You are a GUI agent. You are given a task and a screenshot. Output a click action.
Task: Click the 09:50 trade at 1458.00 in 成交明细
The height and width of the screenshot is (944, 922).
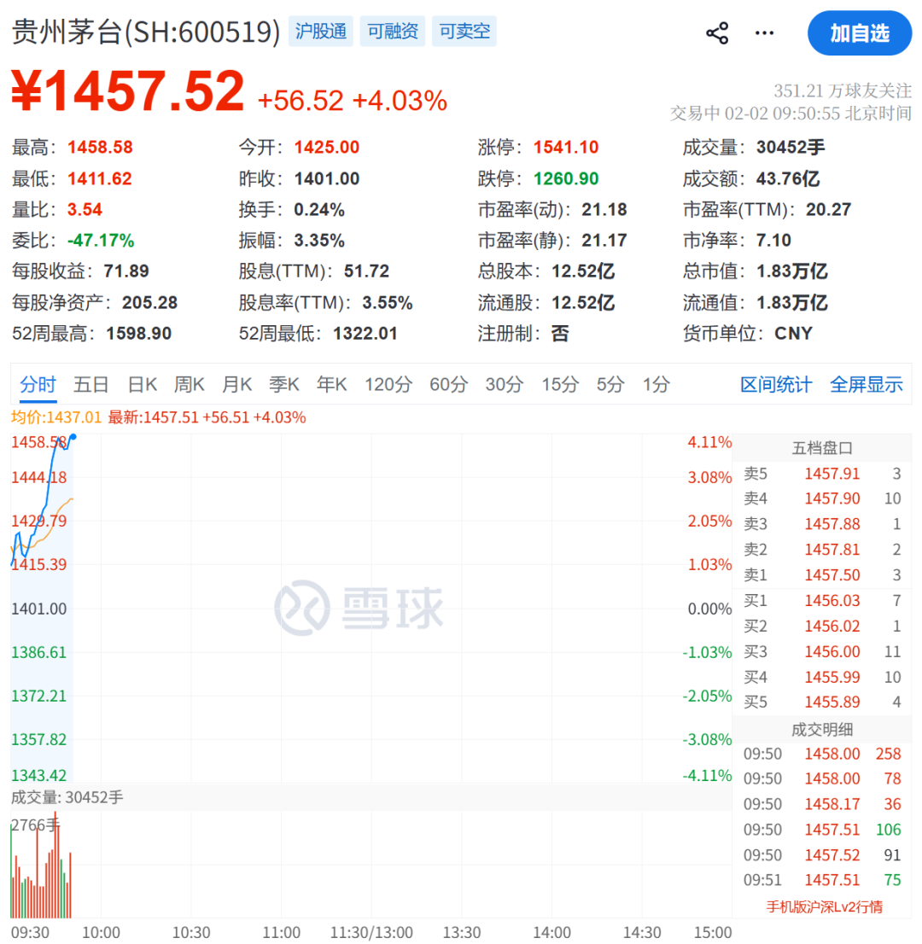832,754
